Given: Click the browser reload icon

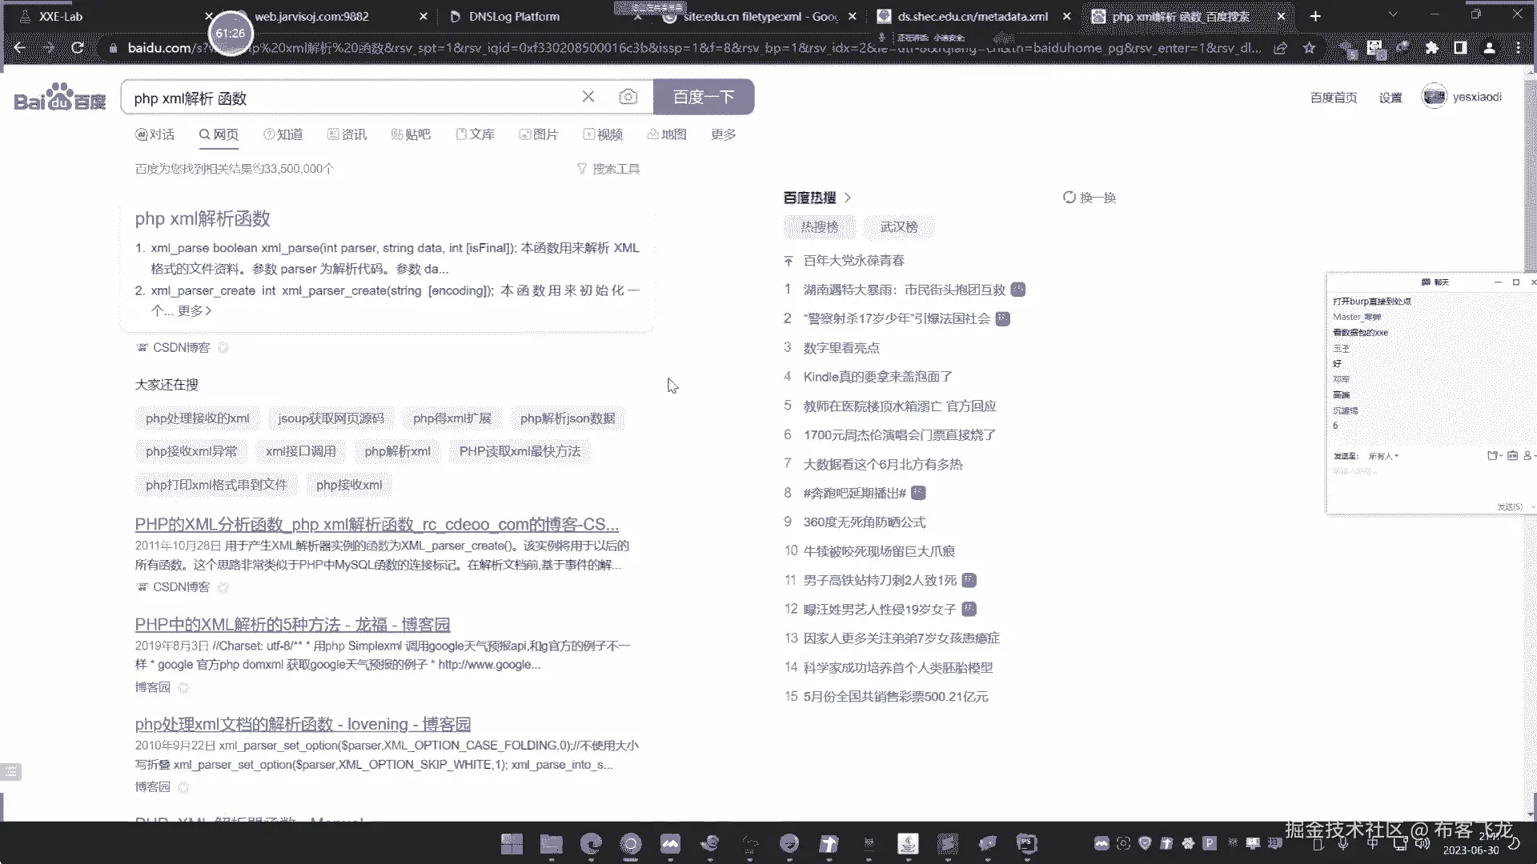Looking at the screenshot, I should (78, 48).
